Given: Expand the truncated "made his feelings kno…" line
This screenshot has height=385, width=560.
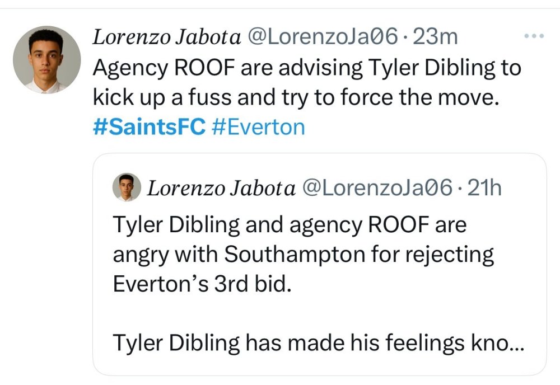Looking at the screenshot, I should click(318, 342).
